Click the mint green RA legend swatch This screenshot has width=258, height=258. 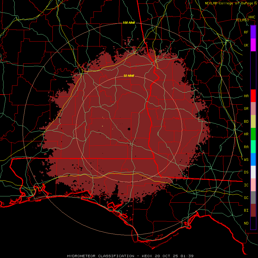point(253,147)
